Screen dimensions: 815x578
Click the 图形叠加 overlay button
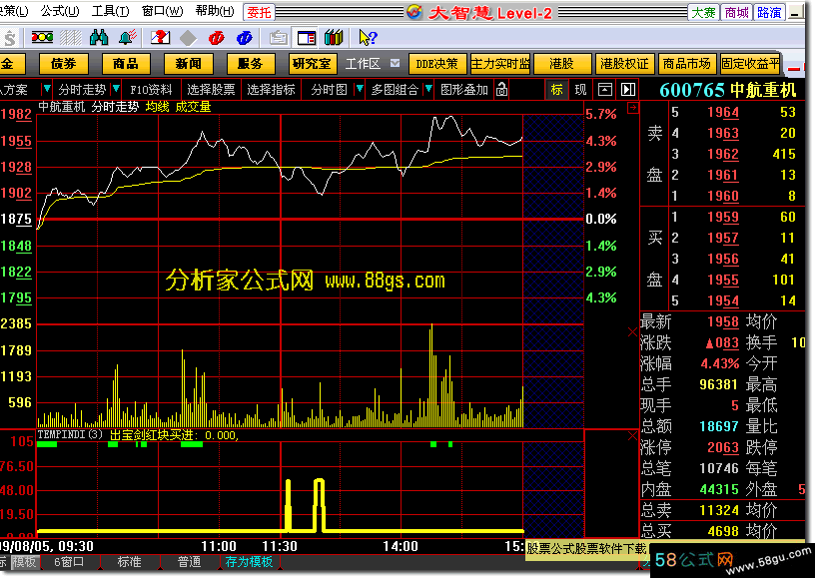coord(464,89)
